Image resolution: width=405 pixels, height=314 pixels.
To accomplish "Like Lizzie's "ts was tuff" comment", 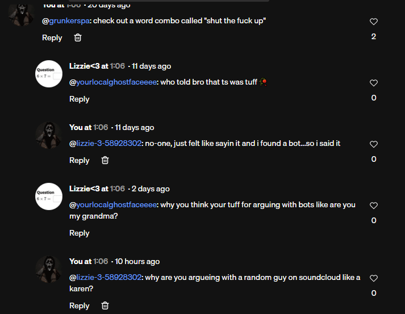I will click(373, 83).
